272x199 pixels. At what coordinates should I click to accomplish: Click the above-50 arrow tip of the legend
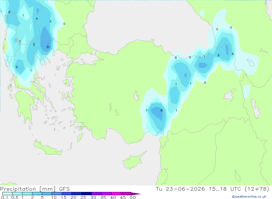tap(136, 194)
